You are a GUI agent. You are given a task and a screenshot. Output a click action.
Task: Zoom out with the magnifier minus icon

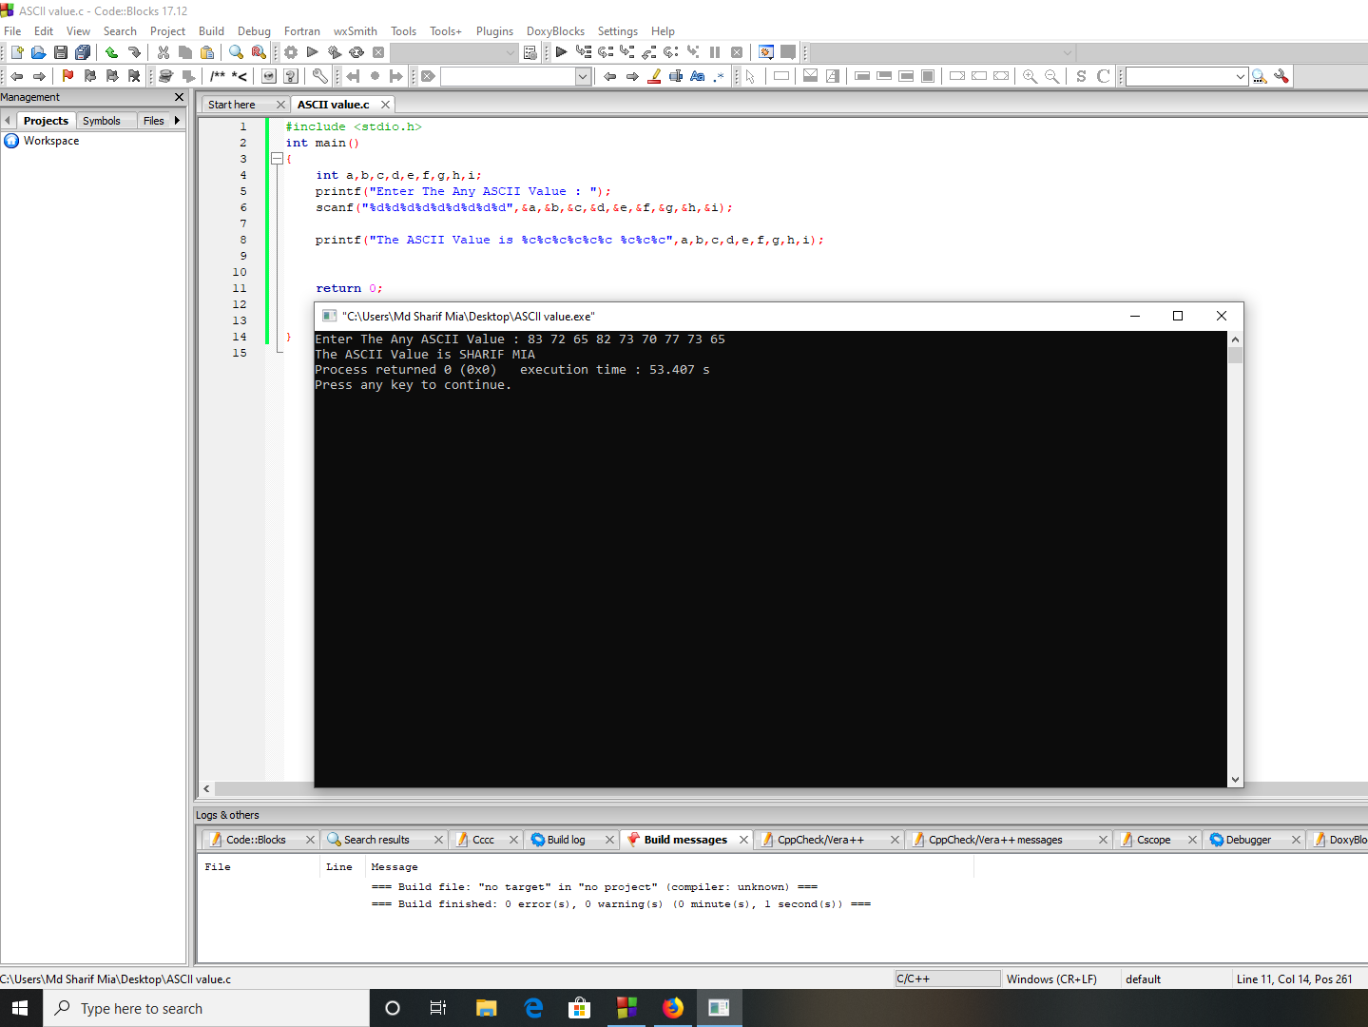click(x=1051, y=76)
